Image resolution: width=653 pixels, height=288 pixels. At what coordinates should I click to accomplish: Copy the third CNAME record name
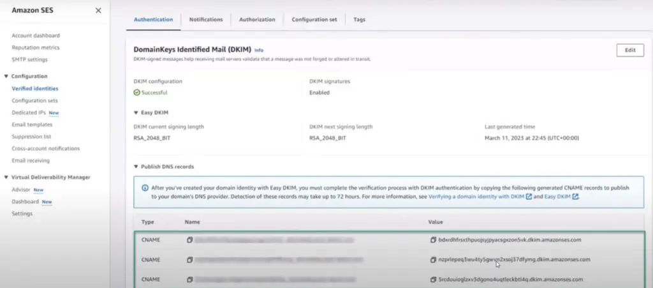[189, 280]
